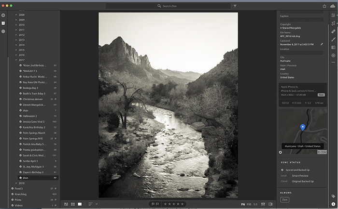Open the Christmas denver album
Screen dimensions: 338x209
coord(38,99)
